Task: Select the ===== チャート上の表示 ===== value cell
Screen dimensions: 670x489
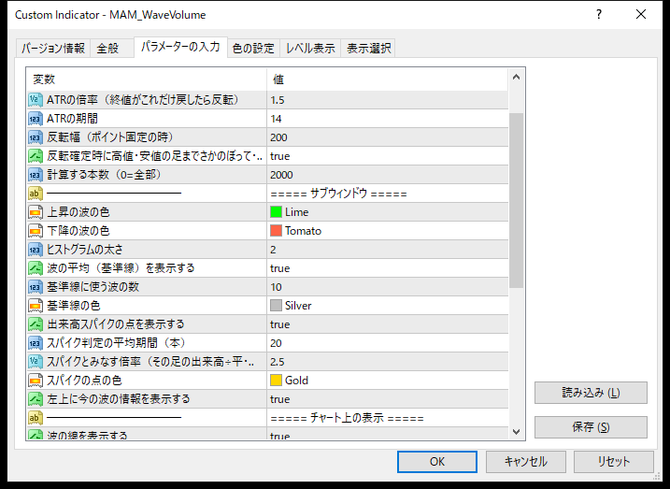Action: (x=388, y=418)
